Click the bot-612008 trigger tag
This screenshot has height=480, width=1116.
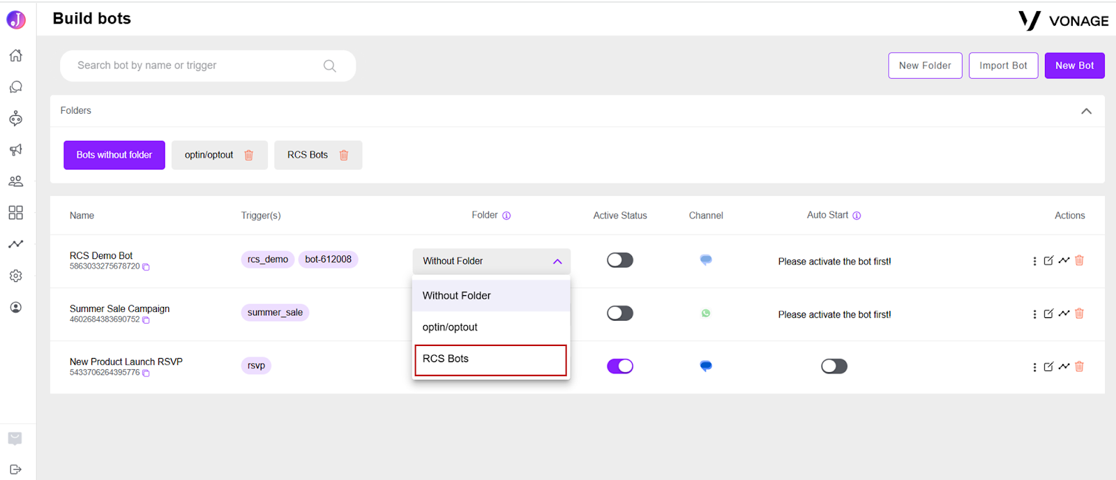point(329,260)
